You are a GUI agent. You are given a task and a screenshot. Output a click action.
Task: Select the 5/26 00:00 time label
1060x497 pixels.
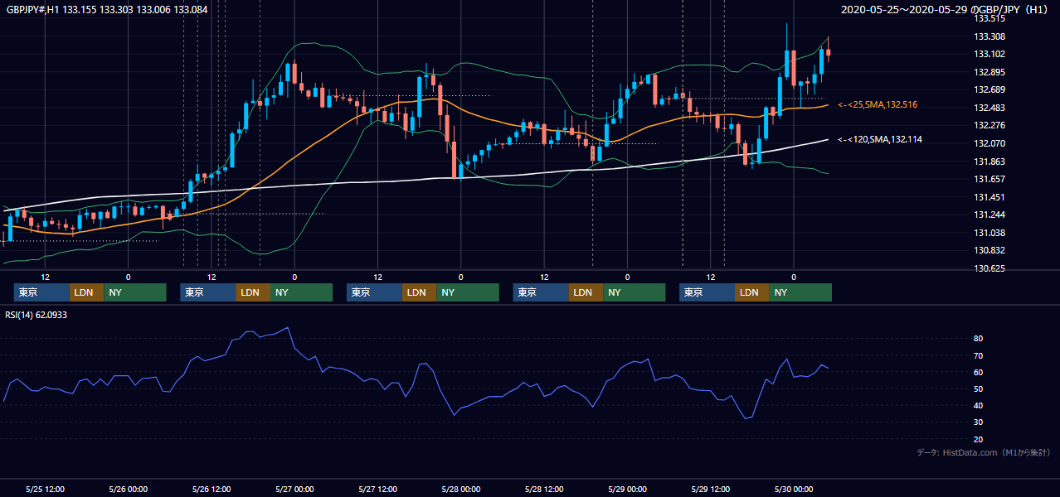[129, 489]
